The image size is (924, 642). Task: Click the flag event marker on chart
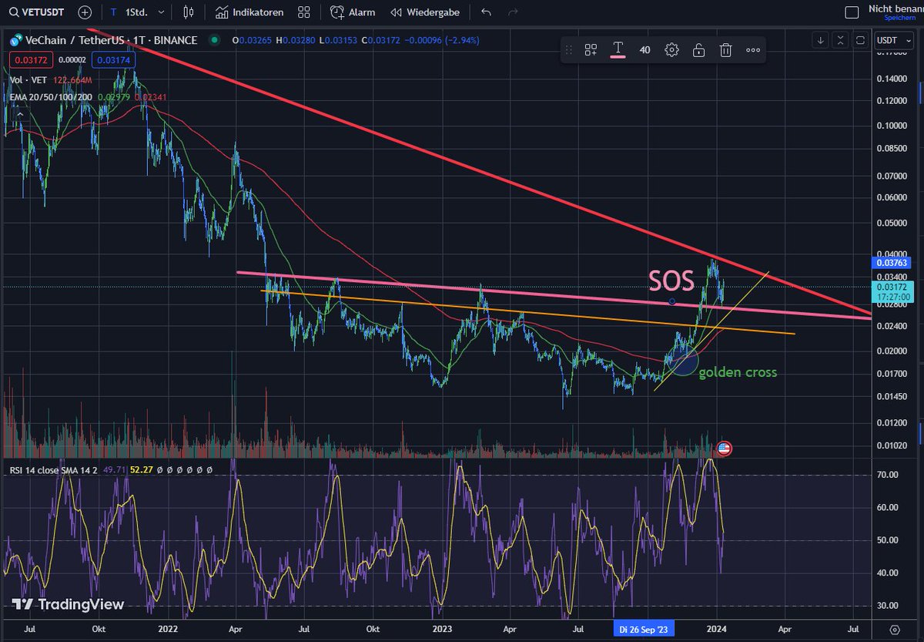point(724,448)
